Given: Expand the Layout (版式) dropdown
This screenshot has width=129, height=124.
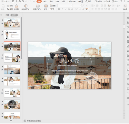Looking at the screenshot, I should click(46, 9).
